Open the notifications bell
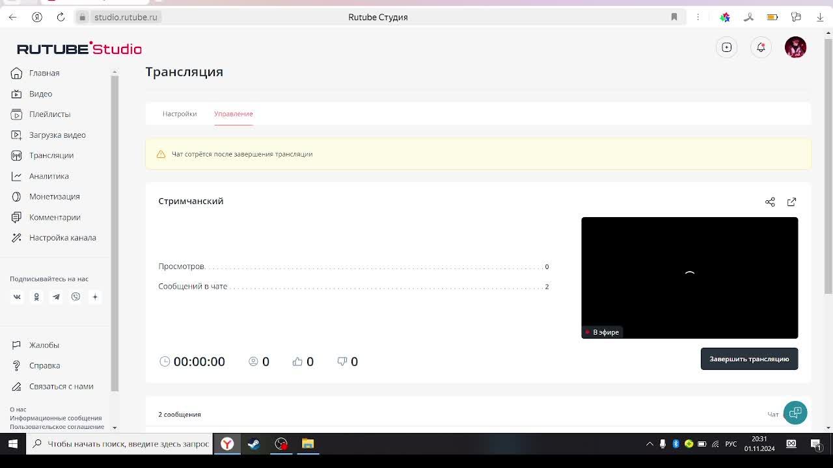833x468 pixels. 761,47
